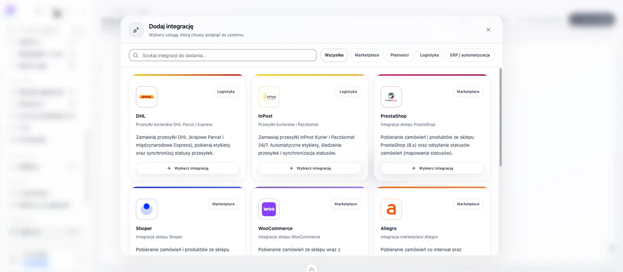The image size is (623, 272).
Task: Click Logistyka tag on InPost card
Action: (x=348, y=92)
